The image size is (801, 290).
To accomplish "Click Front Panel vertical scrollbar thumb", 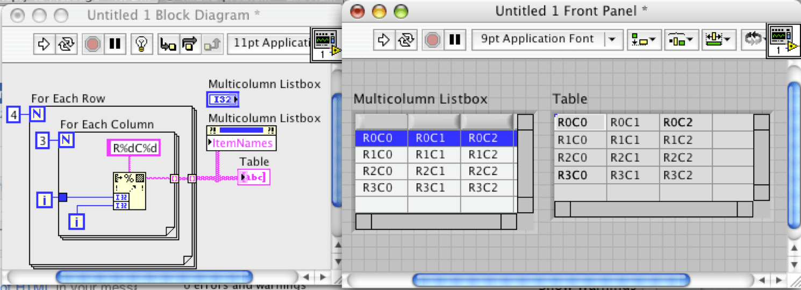I will point(793,155).
